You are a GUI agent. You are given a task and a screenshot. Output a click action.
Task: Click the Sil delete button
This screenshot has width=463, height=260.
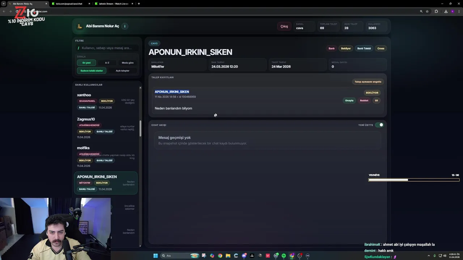tap(376, 100)
